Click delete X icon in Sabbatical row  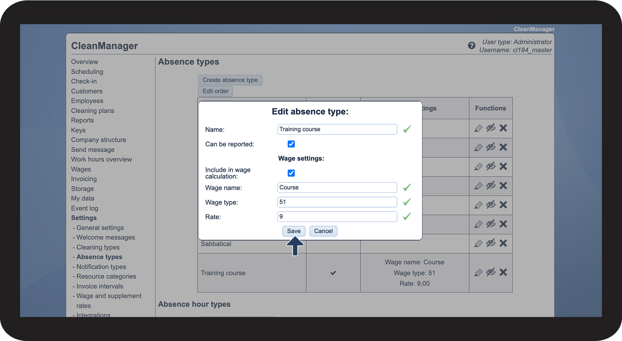503,243
